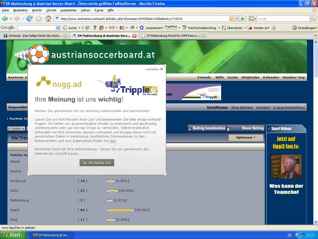Viewport: 318px width, 239px height.
Task: Click the tipp3 fan.tv video thumbnail
Action: click(286, 166)
